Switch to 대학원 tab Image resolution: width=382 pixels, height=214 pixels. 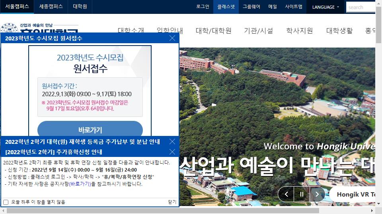pyautogui.click(x=80, y=7)
